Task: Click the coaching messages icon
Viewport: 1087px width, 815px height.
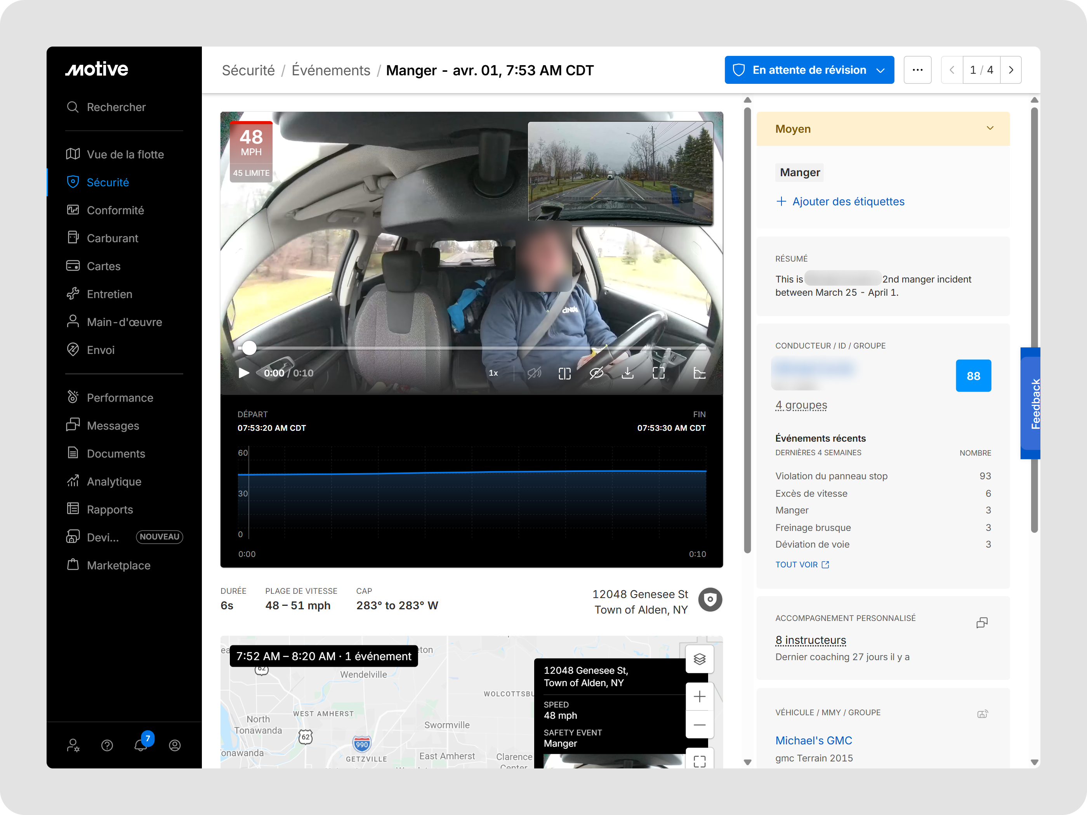Action: [982, 623]
